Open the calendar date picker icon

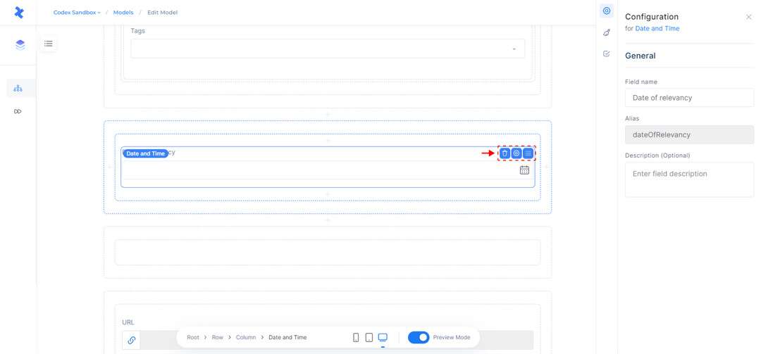[x=524, y=170]
